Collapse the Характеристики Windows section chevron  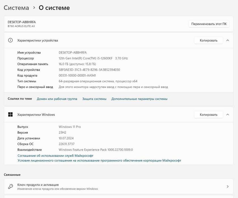click(x=228, y=115)
